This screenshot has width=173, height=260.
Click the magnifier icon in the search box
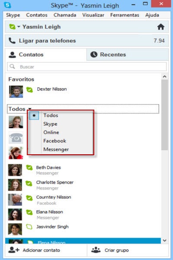tap(12, 66)
